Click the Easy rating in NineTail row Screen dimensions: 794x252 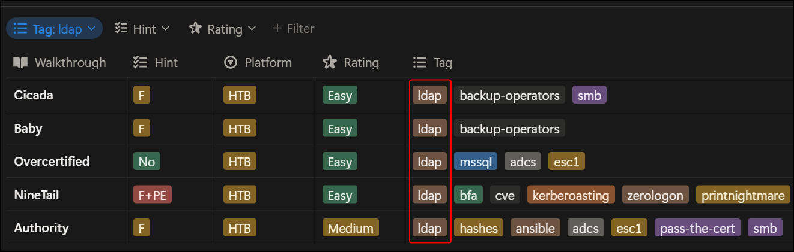point(340,195)
